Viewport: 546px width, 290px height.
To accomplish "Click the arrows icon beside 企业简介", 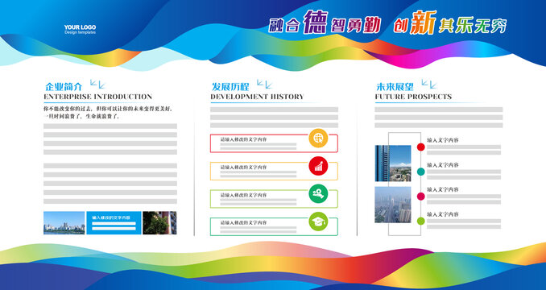I will (x=97, y=84).
